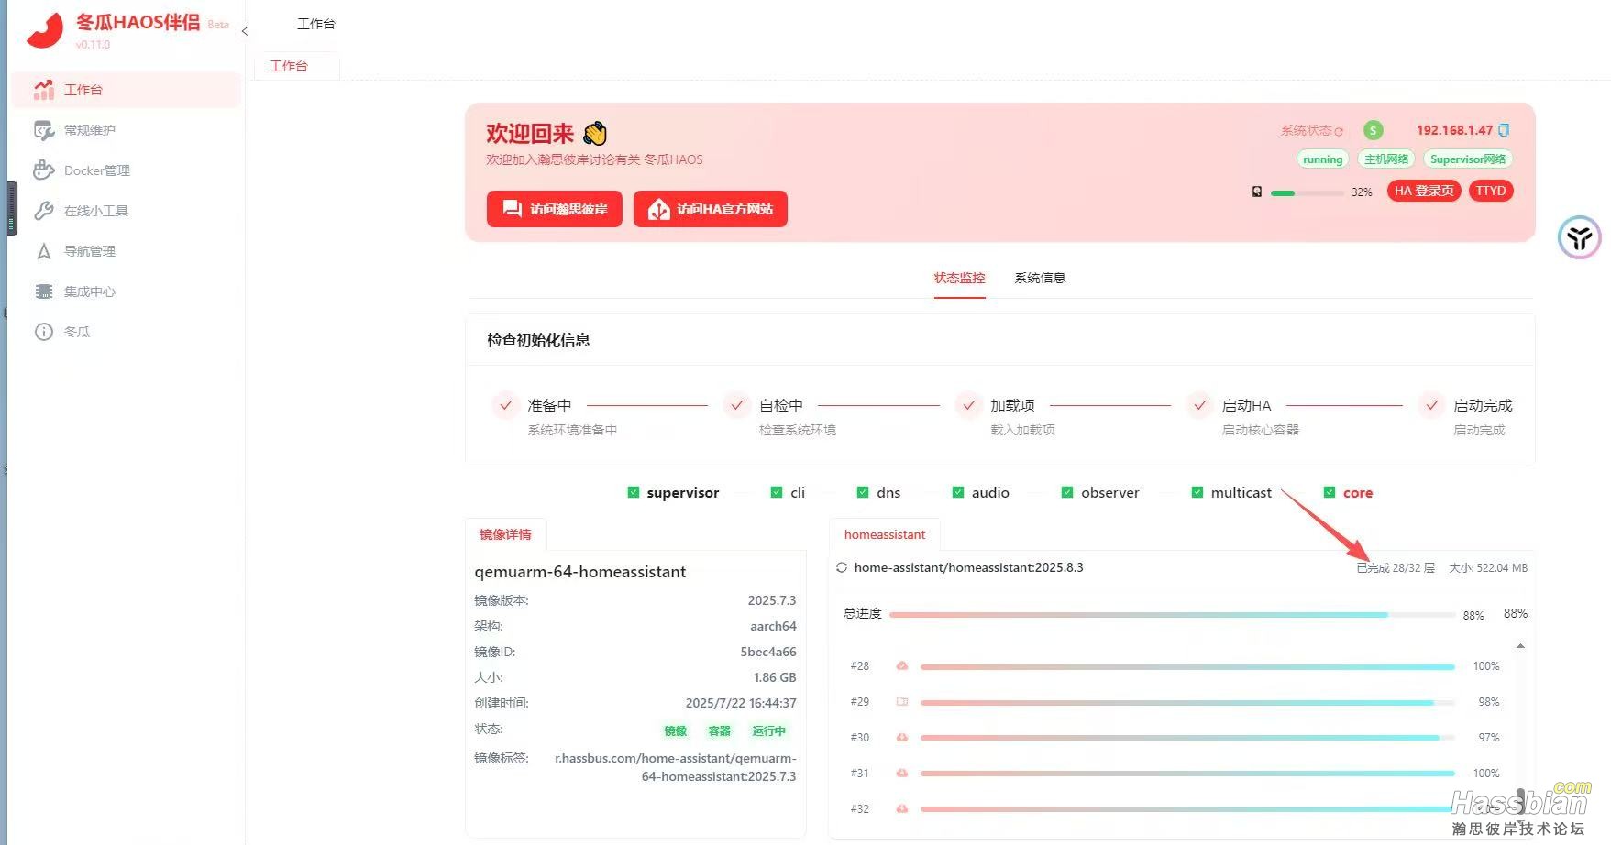This screenshot has width=1611, height=845.
Task: Click the 集成中心 chip icon
Action: [44, 291]
